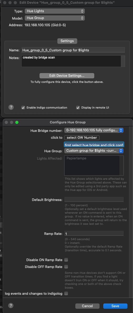Click the Edit Device Settings button
133x313 pixels.
tap(67, 76)
